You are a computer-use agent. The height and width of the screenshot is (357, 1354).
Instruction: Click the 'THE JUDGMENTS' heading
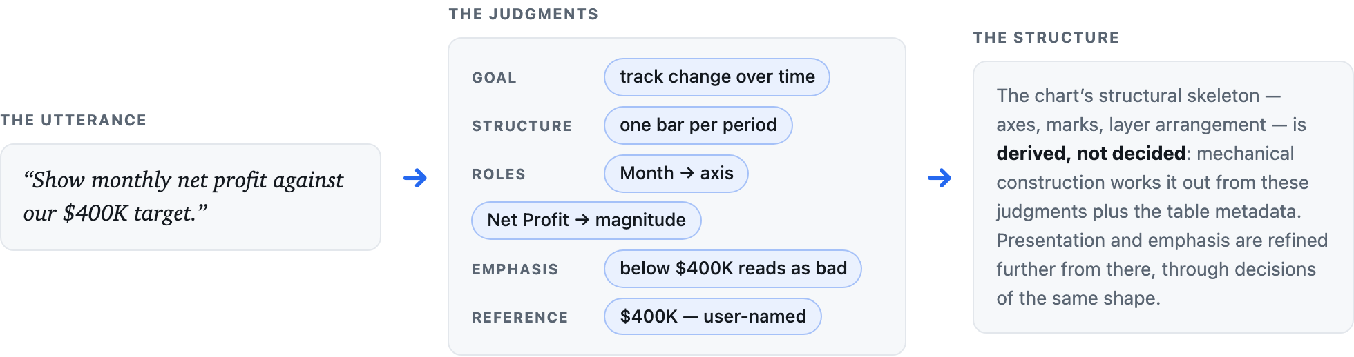[x=524, y=14]
